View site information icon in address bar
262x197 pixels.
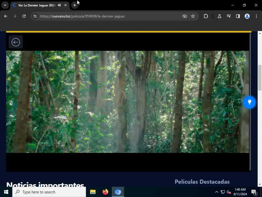coord(35,16)
